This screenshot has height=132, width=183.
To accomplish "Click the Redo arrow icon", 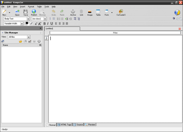I will click(x=62, y=12).
